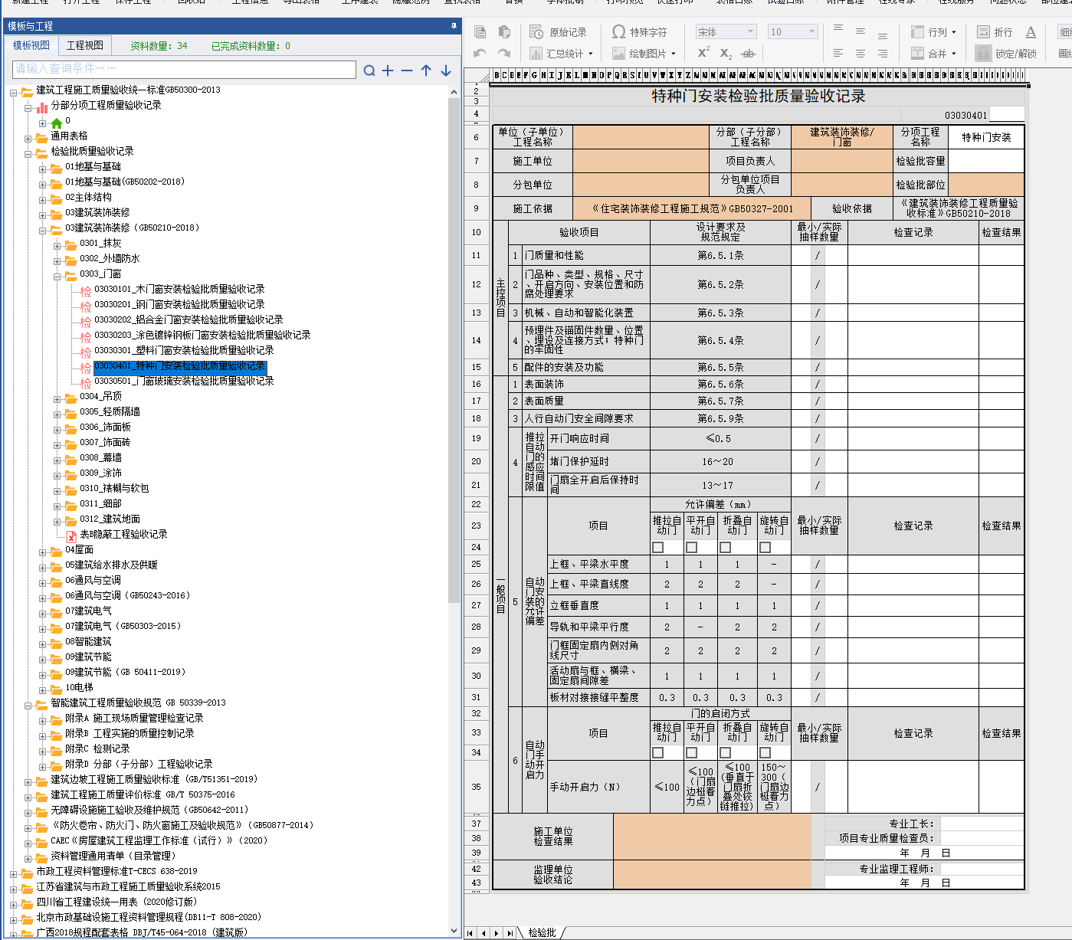
Task: Switch to 工程视图 tab
Action: [x=84, y=45]
